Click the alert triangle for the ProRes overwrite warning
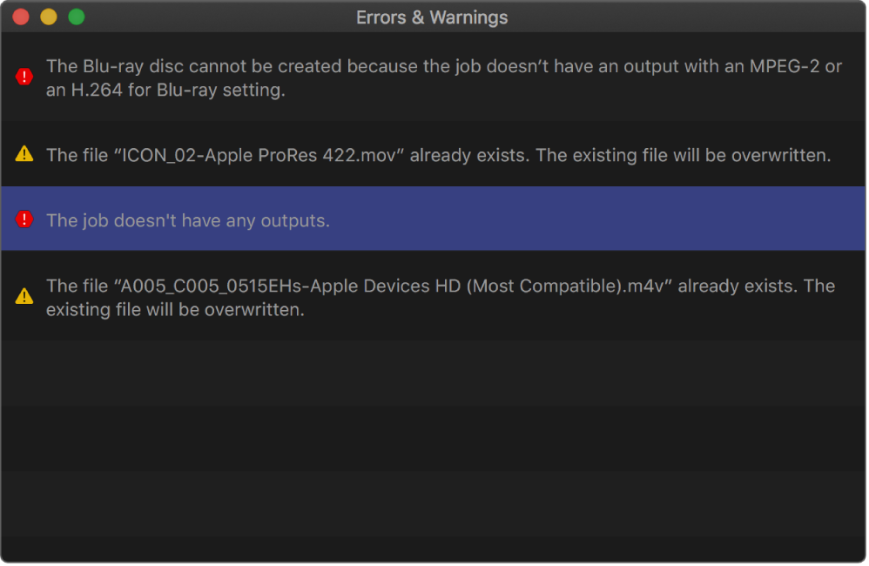869x566 pixels. [24, 154]
